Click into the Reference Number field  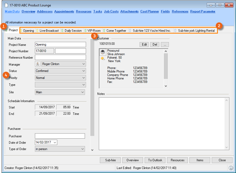[x=60, y=57]
